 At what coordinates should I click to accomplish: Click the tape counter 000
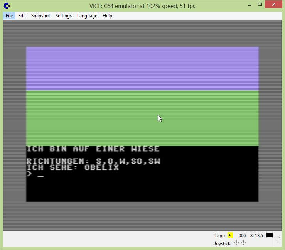click(x=242, y=236)
